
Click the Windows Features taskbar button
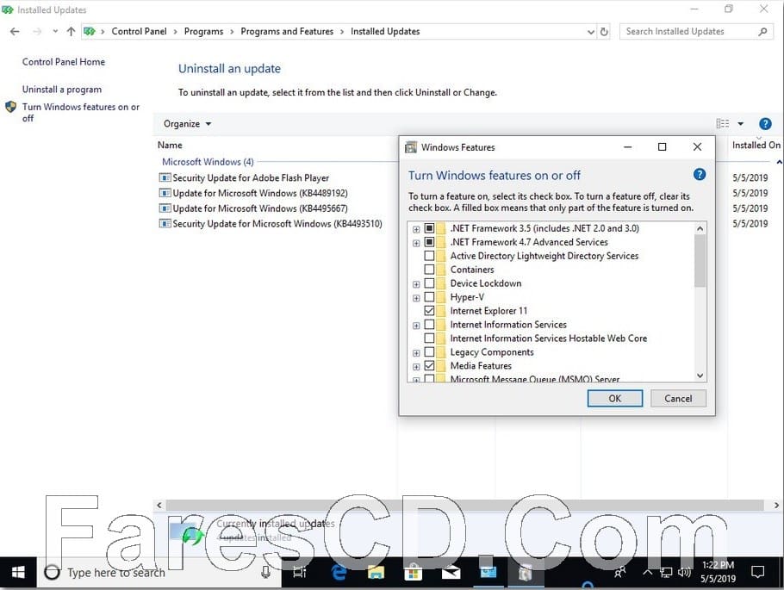pyautogui.click(x=525, y=572)
